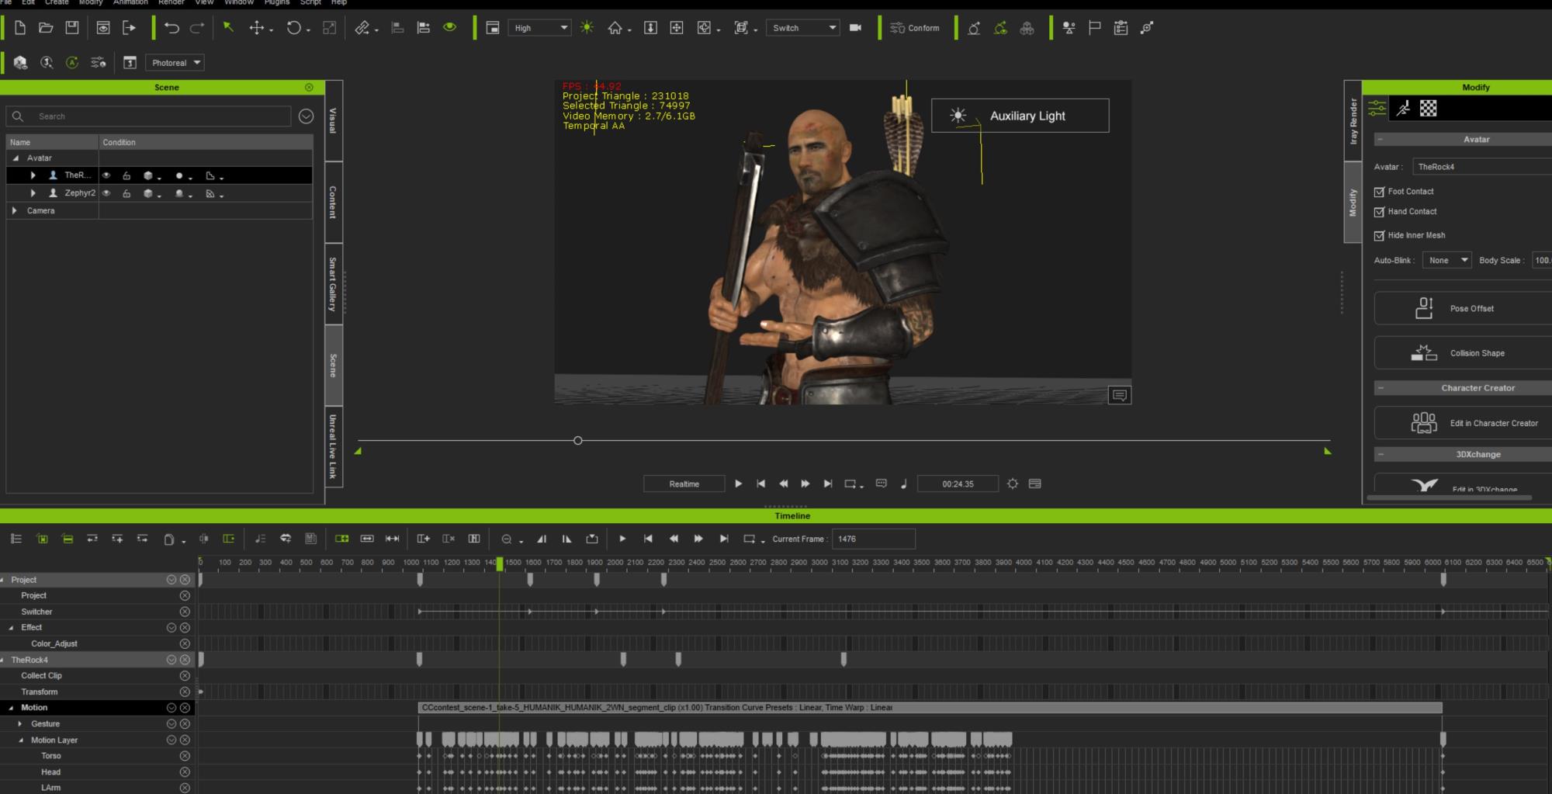Toggle visibility eye for TheR... avatar row

point(107,175)
